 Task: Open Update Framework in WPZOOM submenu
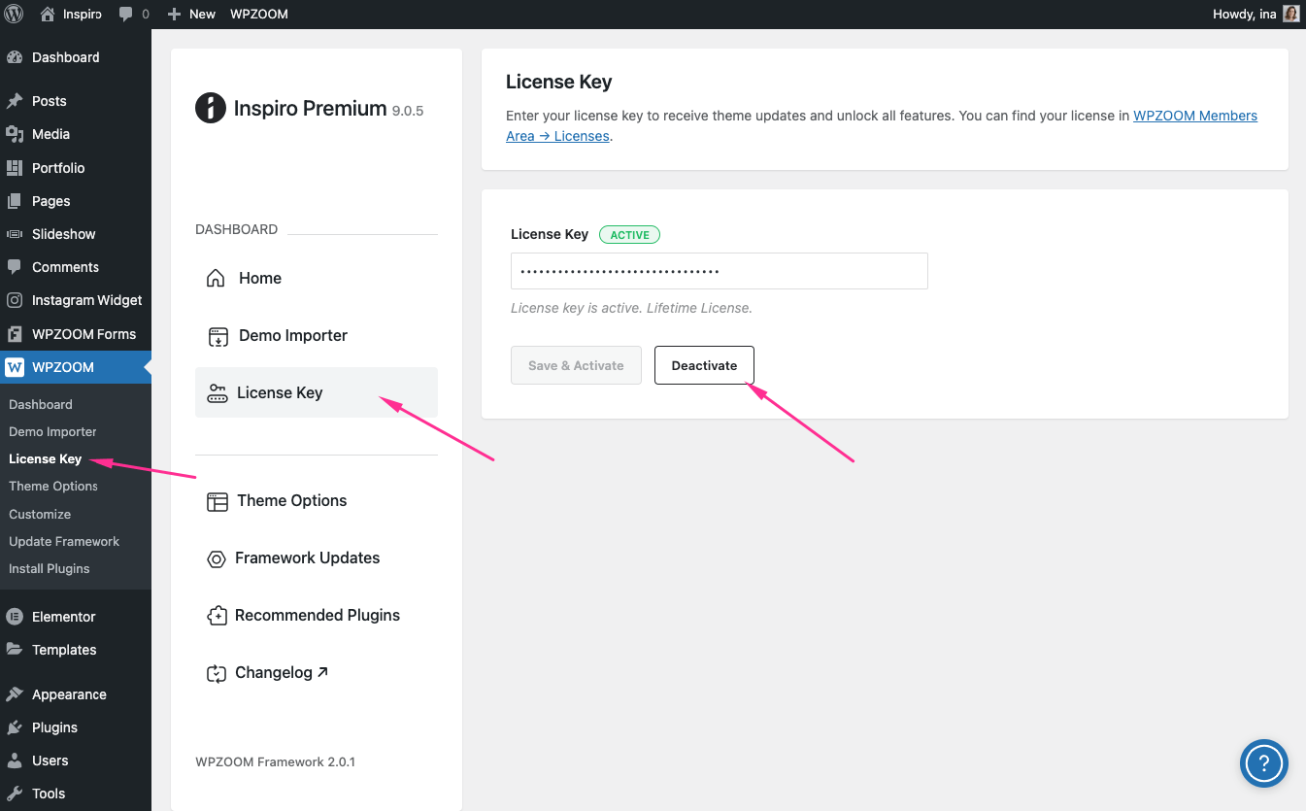64,541
